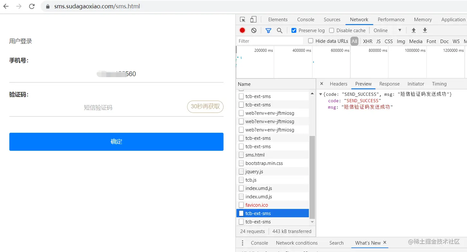This screenshot has width=467, height=252.
Task: Click the request list scrollbar thumb
Action: 312,177
